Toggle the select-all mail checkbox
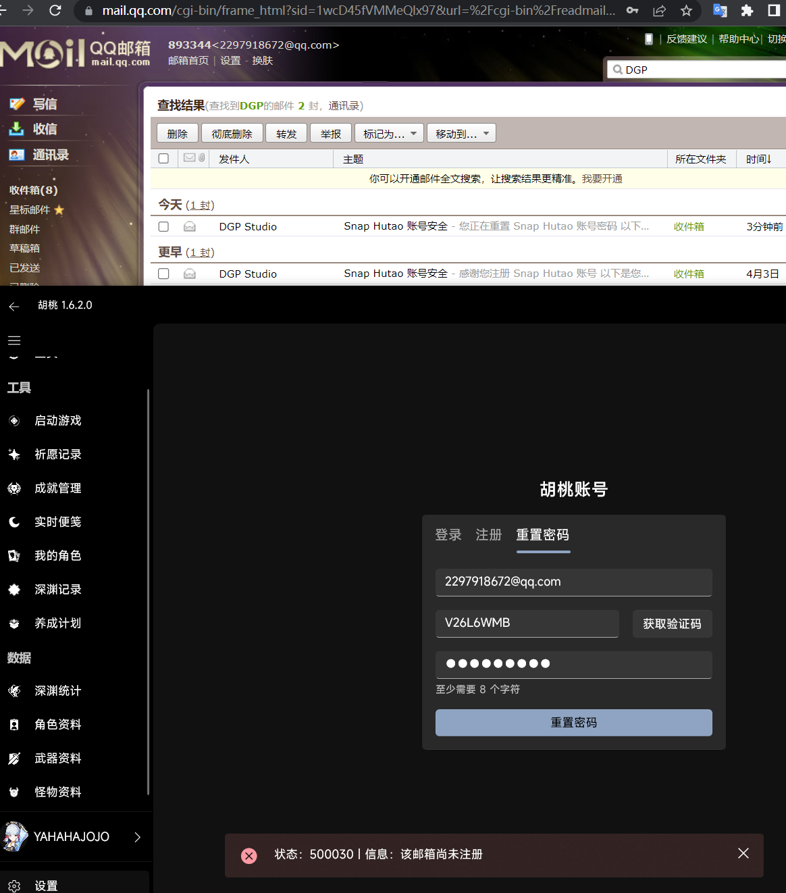The height and width of the screenshot is (893, 786). [163, 157]
